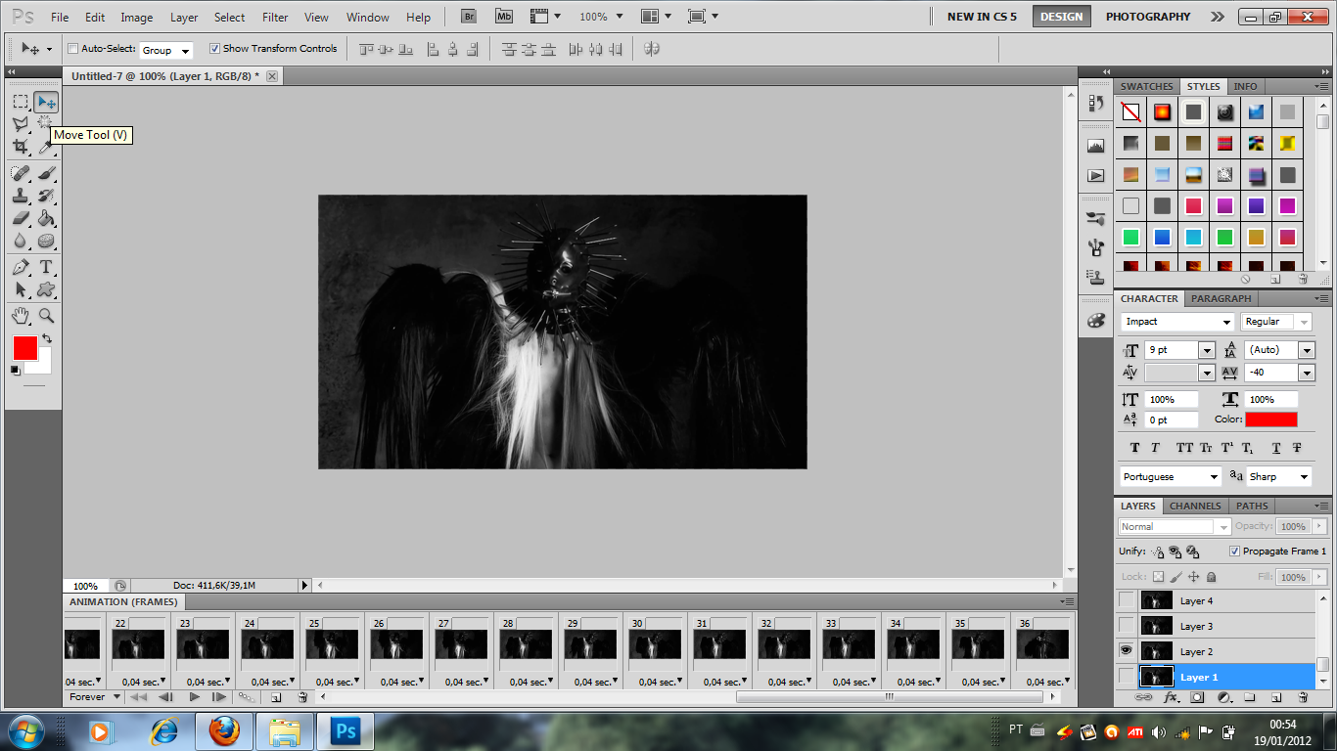Add a layer mask to Layer 1
1337x751 pixels.
point(1197,697)
